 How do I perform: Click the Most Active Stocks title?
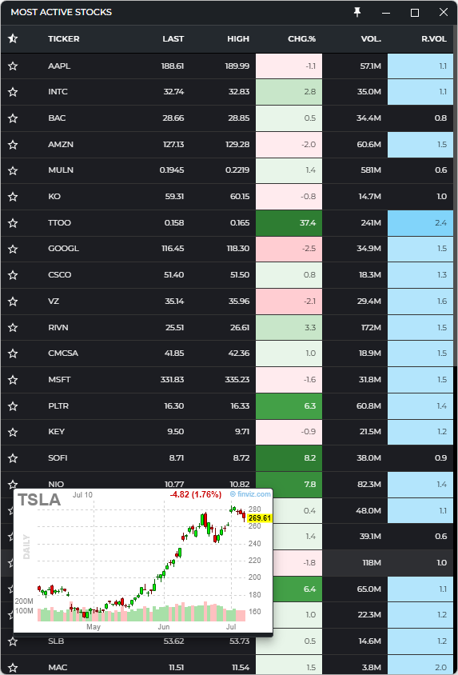(61, 13)
